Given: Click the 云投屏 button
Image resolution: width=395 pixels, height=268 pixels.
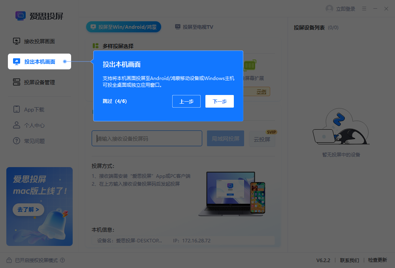Looking at the screenshot, I should [262, 139].
